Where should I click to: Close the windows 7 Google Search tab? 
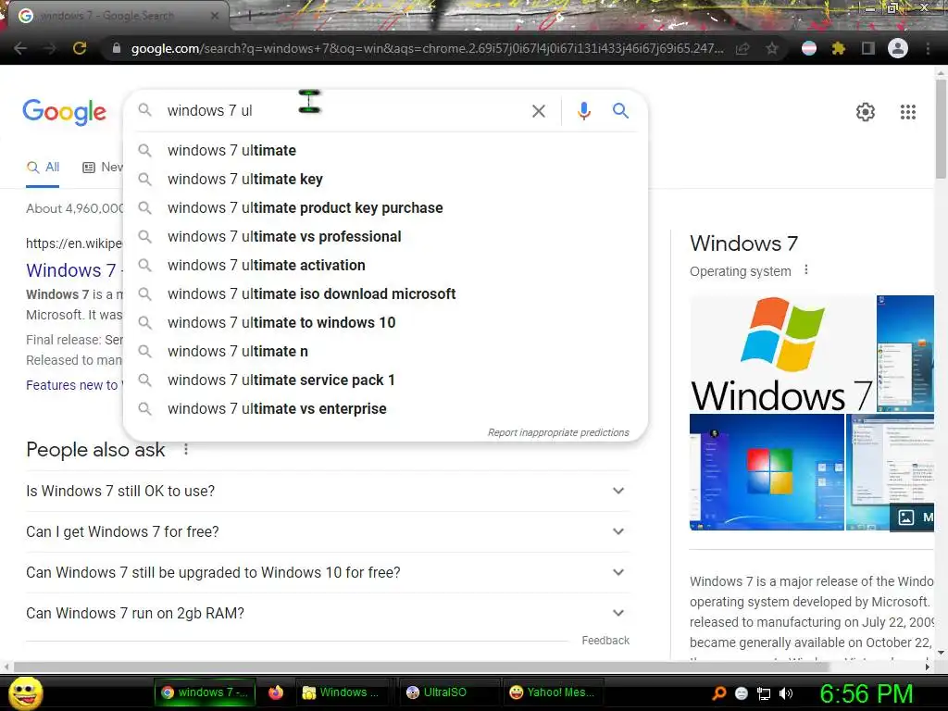point(215,16)
